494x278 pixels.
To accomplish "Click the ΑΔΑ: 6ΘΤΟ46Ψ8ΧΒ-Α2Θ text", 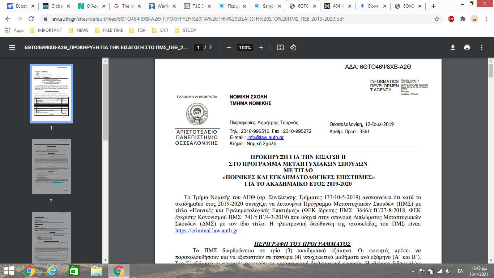I will tap(378, 67).
